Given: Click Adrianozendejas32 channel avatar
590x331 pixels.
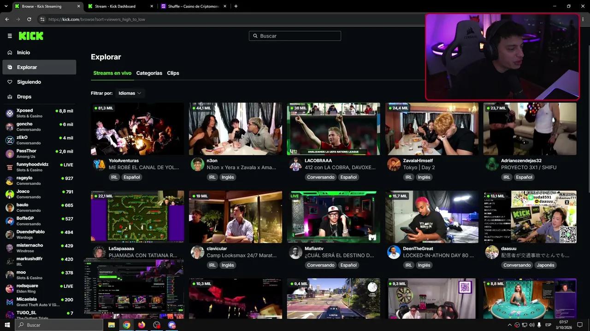Looking at the screenshot, I should (x=492, y=164).
